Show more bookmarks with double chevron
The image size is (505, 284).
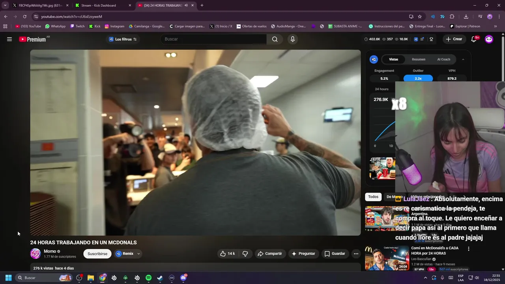click(496, 26)
